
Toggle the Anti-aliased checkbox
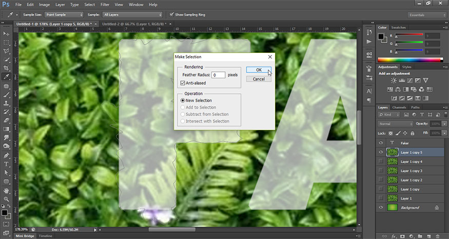[x=183, y=83]
